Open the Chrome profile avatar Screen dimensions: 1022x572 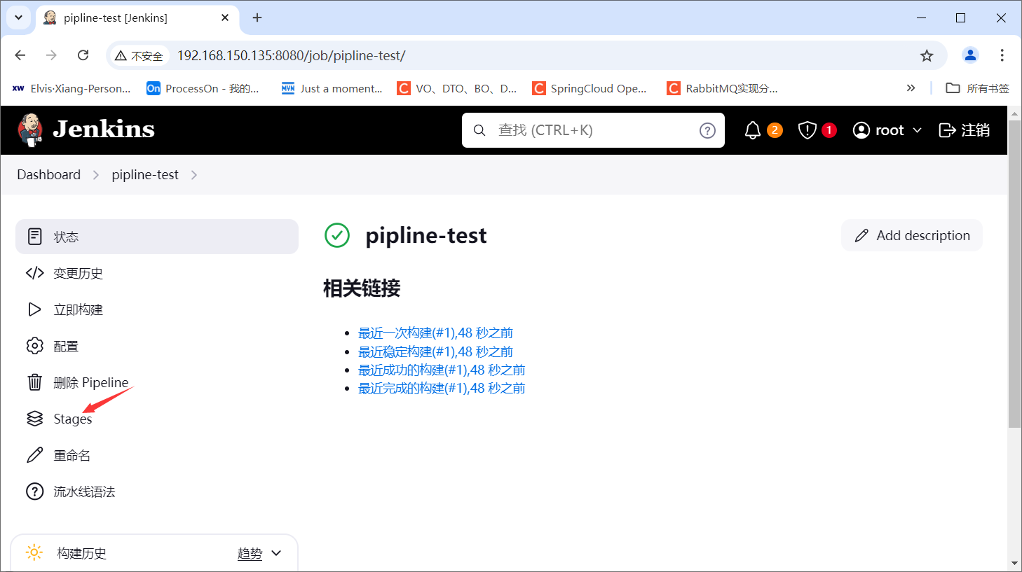point(970,55)
